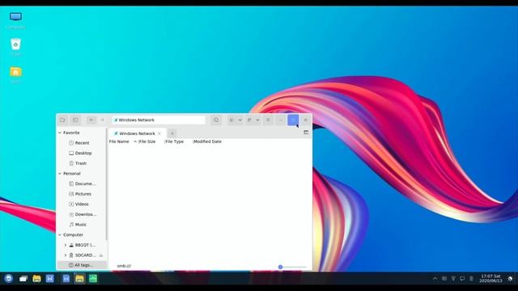Open the green system monitor icon on the taskbar
Image resolution: width=518 pixels, height=291 pixels.
click(93, 279)
